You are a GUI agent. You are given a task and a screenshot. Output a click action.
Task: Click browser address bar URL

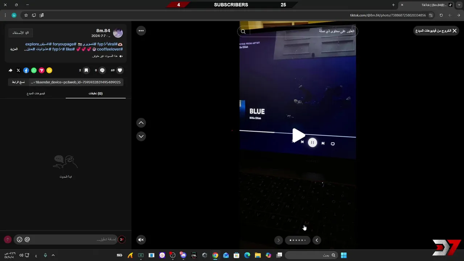[388, 15]
